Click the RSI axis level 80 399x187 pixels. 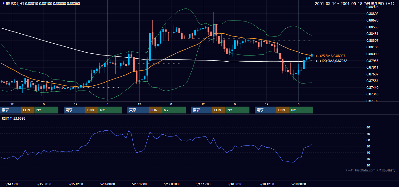pos(368,127)
